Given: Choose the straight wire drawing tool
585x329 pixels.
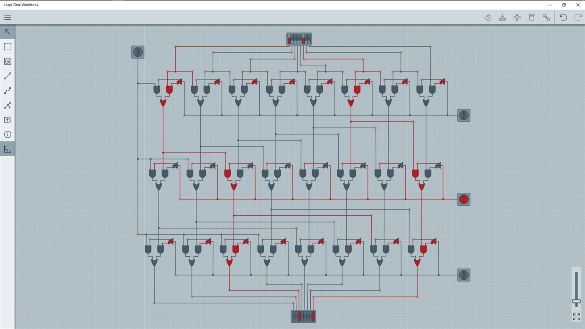Looking at the screenshot, I should 8,76.
